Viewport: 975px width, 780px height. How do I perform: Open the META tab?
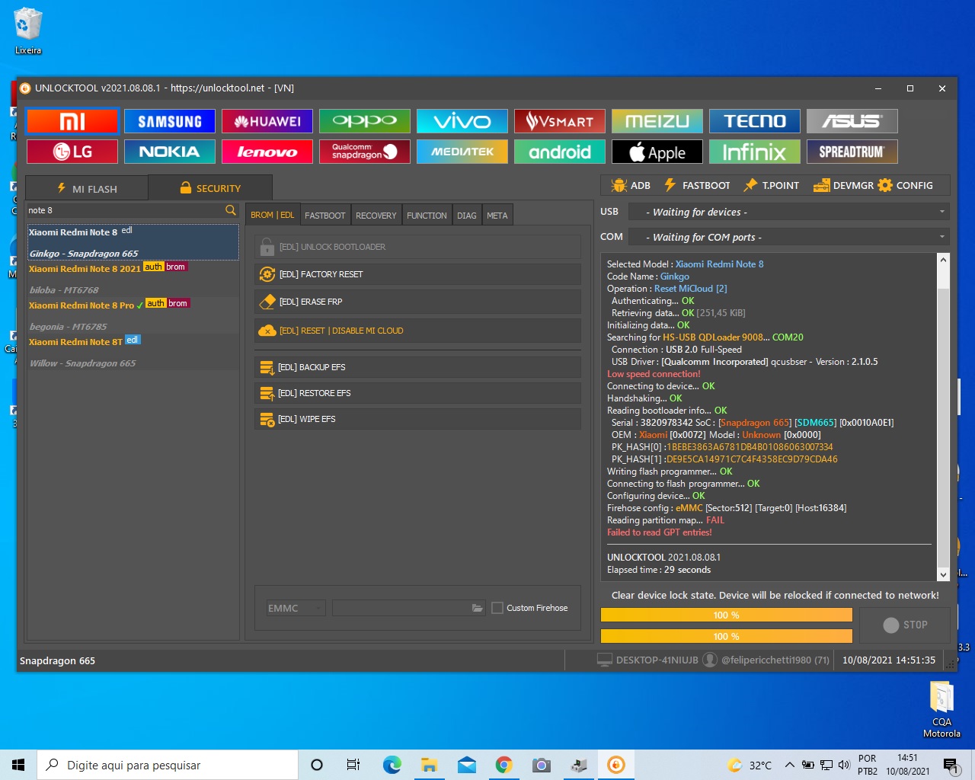coord(497,216)
